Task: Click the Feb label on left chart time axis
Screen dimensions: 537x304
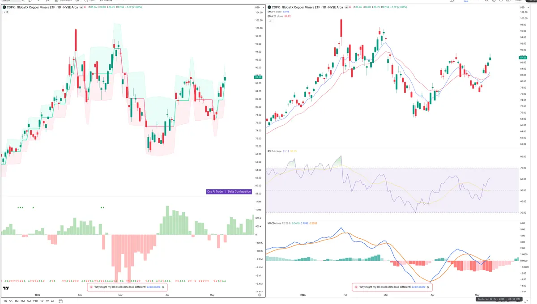Action: click(80, 295)
